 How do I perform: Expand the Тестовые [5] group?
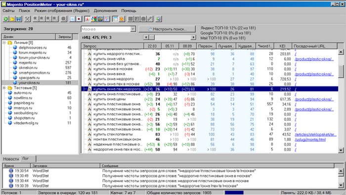tap(4, 88)
